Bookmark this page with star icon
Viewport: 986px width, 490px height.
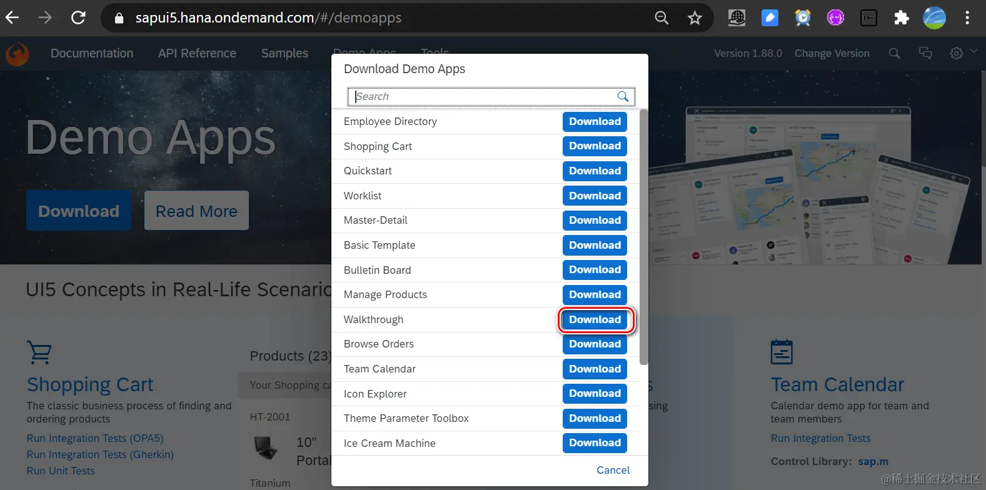695,18
